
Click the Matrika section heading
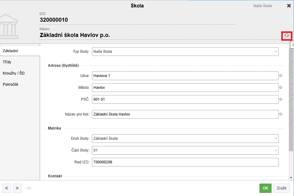55,128
